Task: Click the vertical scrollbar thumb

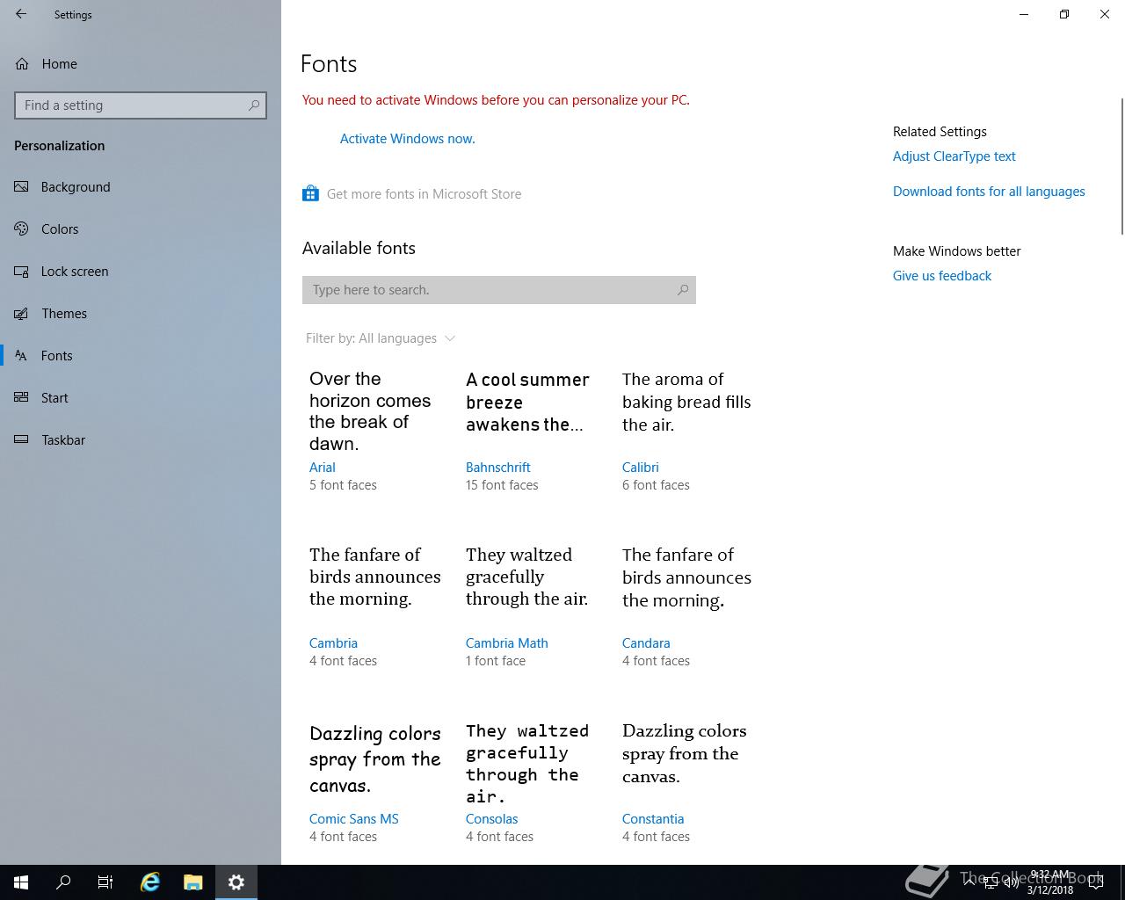Action: pyautogui.click(x=1121, y=167)
